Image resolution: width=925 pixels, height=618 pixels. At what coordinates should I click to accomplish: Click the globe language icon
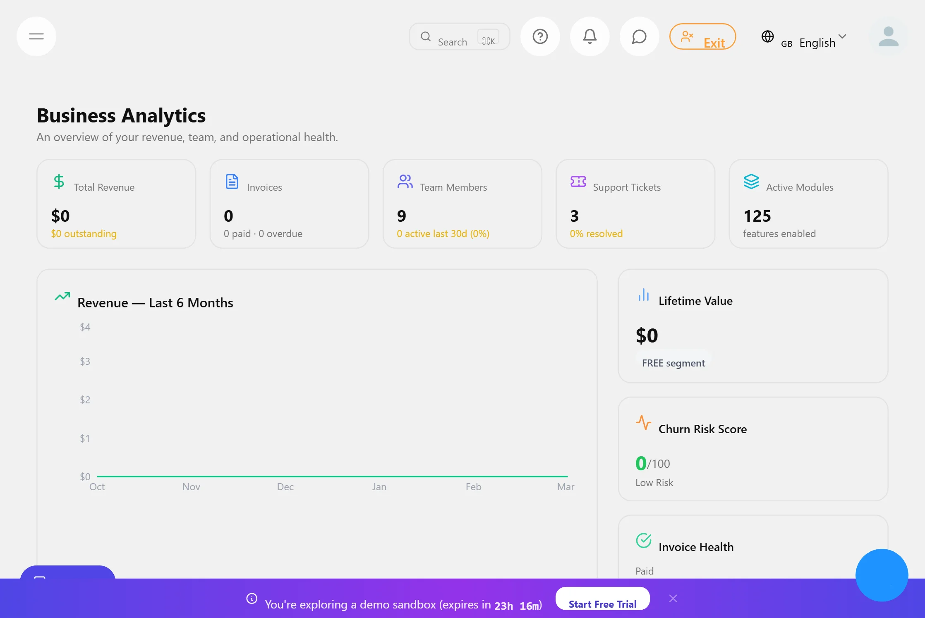tap(768, 36)
